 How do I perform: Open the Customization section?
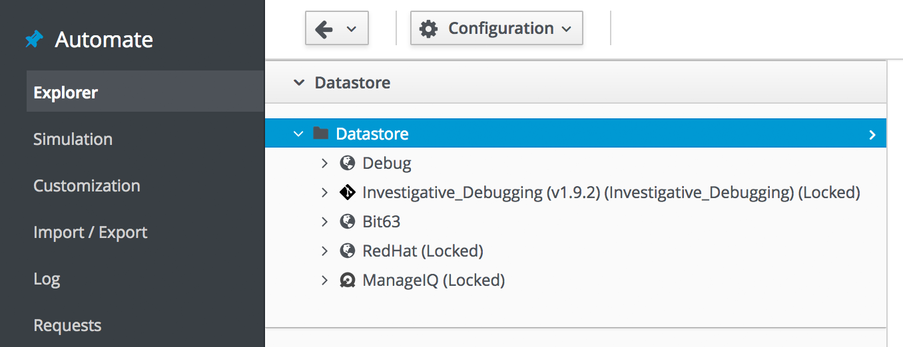[87, 185]
